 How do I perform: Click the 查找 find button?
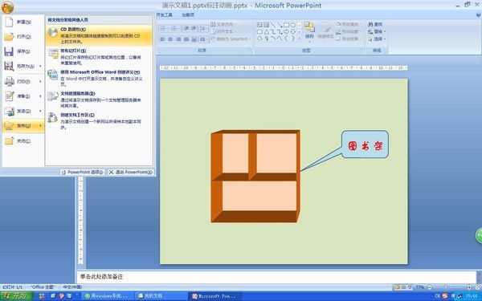click(x=375, y=24)
